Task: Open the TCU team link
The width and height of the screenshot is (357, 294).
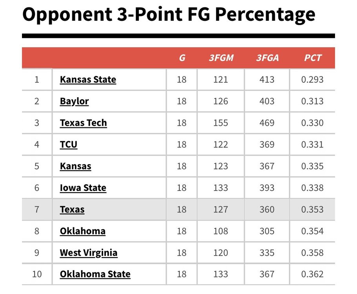Action: coord(69,144)
